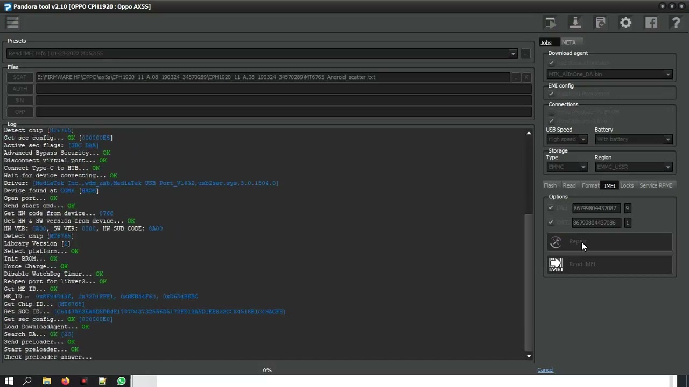Click the scatter file path field
Viewport: 689px width, 387px height.
click(x=272, y=77)
